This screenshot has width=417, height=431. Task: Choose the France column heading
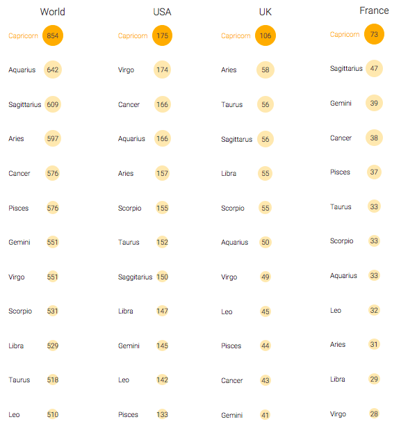[374, 10]
